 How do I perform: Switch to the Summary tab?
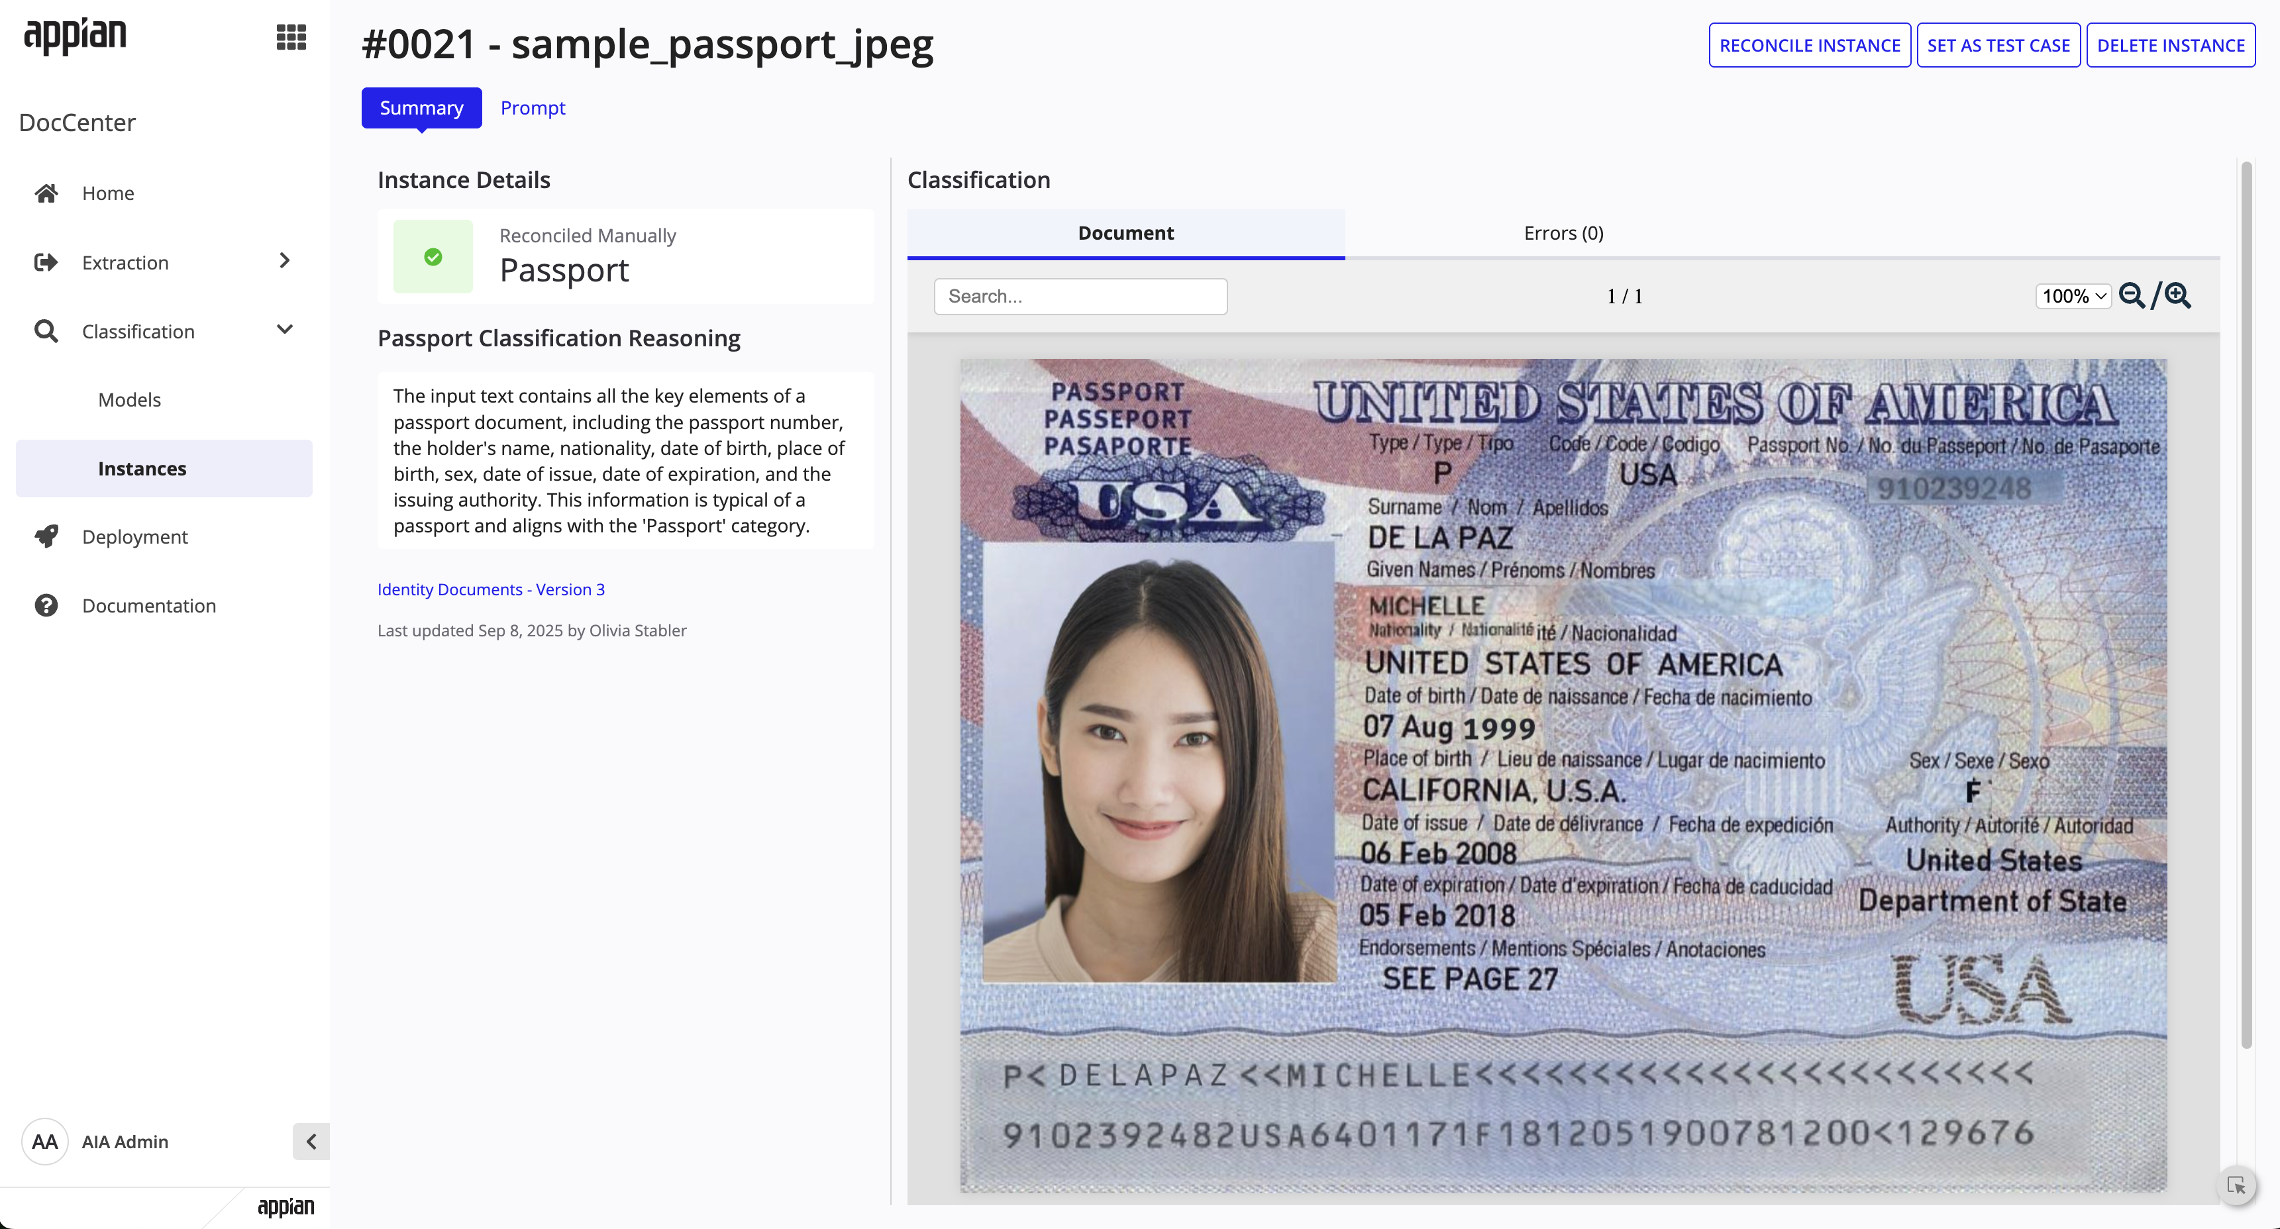point(421,108)
